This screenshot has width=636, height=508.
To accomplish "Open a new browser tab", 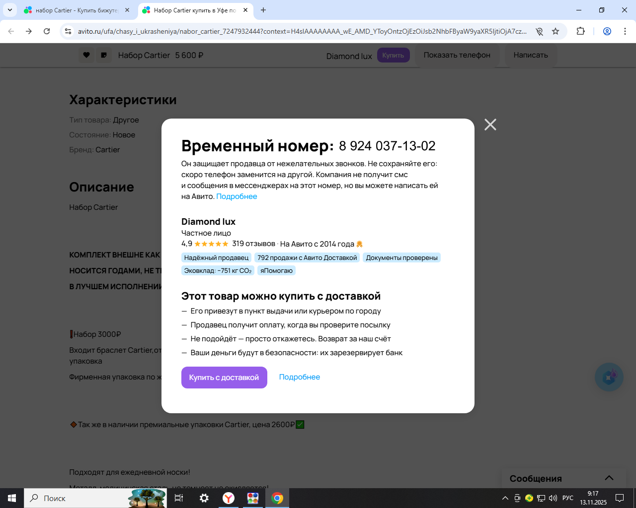I will click(263, 10).
